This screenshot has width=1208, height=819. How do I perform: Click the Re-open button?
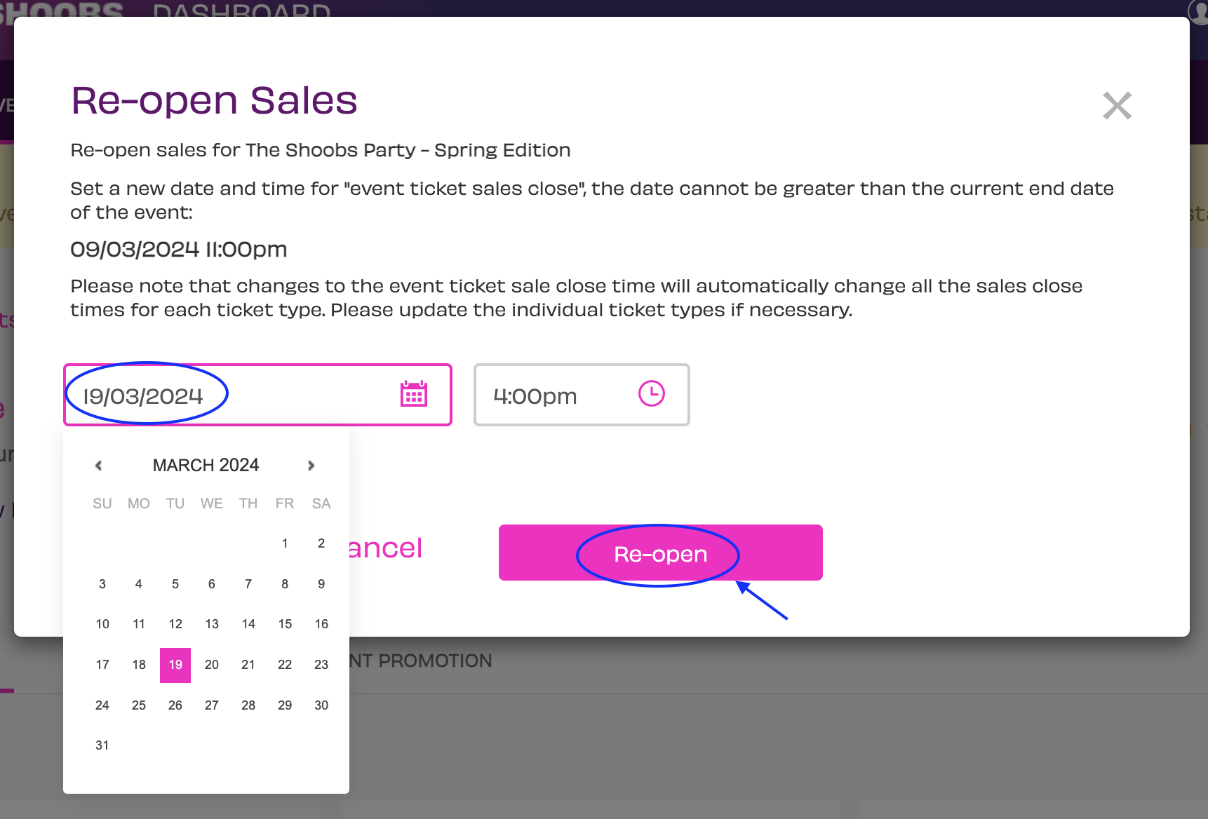click(661, 553)
